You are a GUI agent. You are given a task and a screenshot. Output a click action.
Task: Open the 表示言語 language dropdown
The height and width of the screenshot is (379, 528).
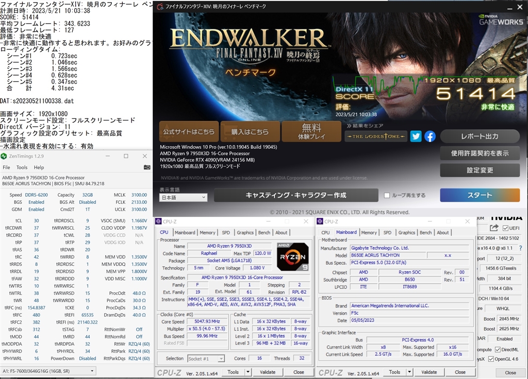[x=183, y=197]
